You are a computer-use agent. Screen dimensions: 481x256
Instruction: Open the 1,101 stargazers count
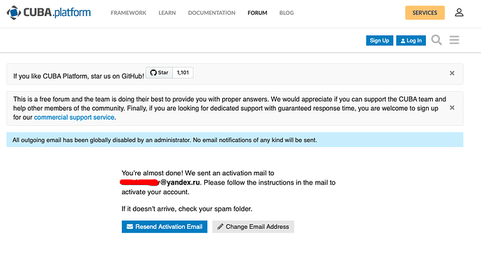(183, 72)
